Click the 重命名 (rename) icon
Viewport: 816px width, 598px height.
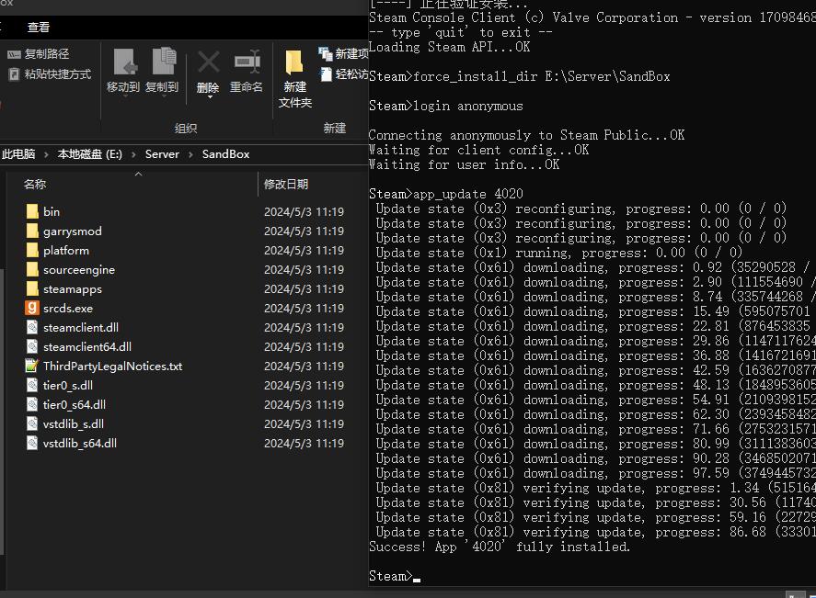click(247, 62)
